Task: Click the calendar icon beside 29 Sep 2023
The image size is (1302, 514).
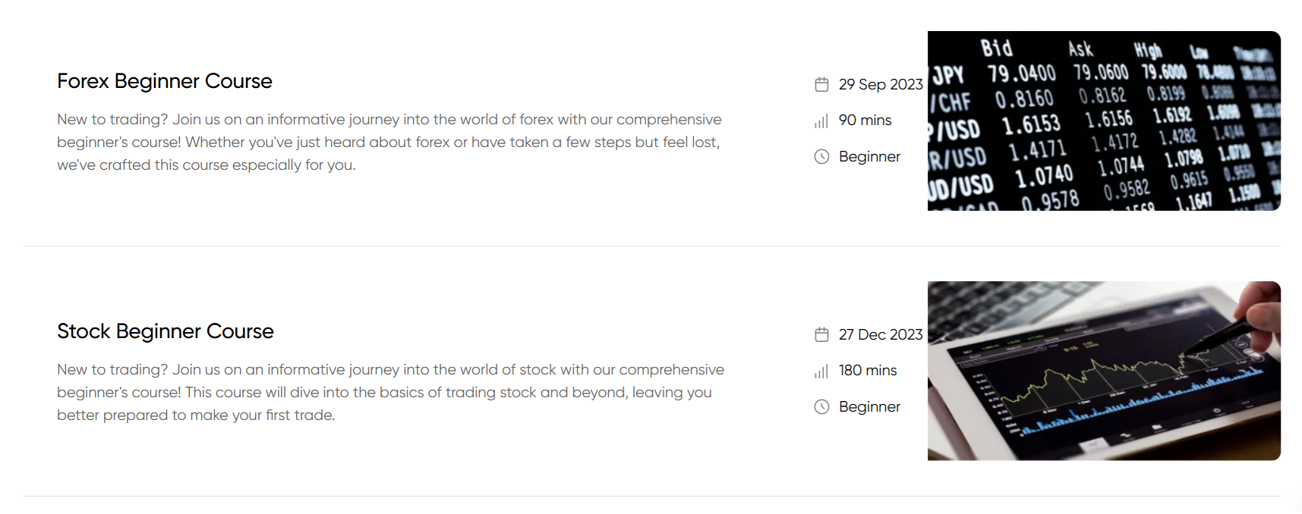Action: coord(821,84)
